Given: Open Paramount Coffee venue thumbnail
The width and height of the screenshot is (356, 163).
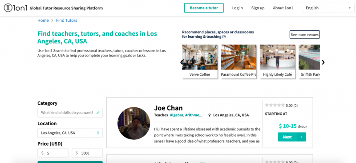Looking at the screenshot, I should 239,57.
